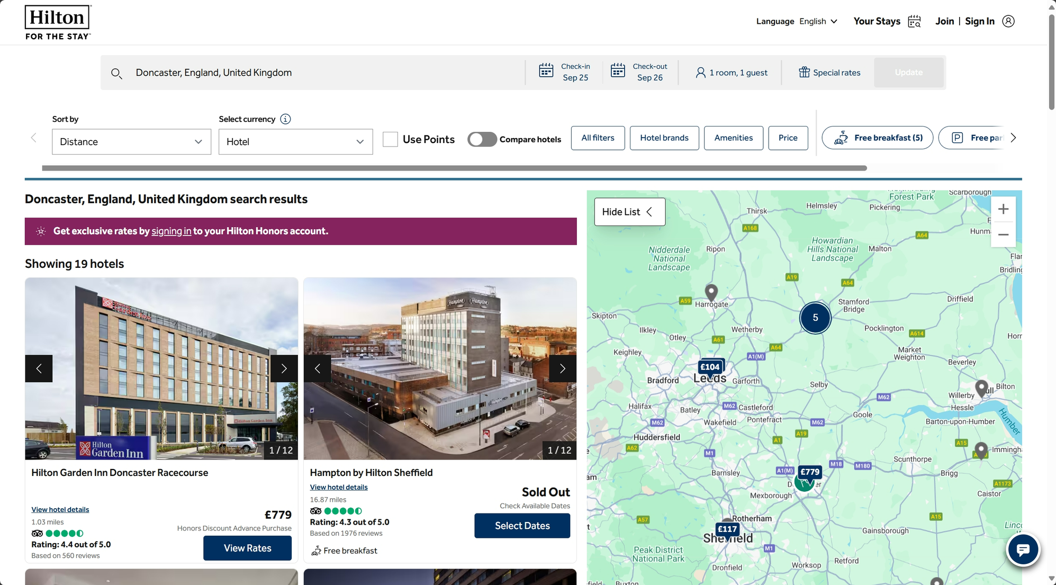The width and height of the screenshot is (1056, 585).
Task: Expand the Select currency dropdown
Action: point(295,142)
